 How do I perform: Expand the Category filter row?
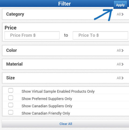66,14
